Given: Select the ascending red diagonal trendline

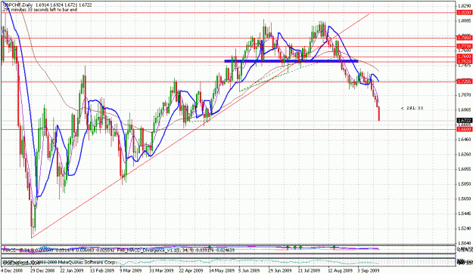Looking at the screenshot, I should coord(201,125).
